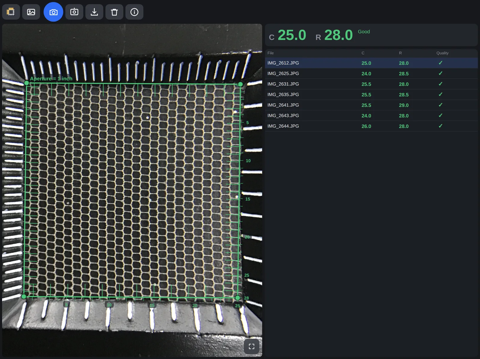Click the large R 28.0 summary reading

click(338, 35)
